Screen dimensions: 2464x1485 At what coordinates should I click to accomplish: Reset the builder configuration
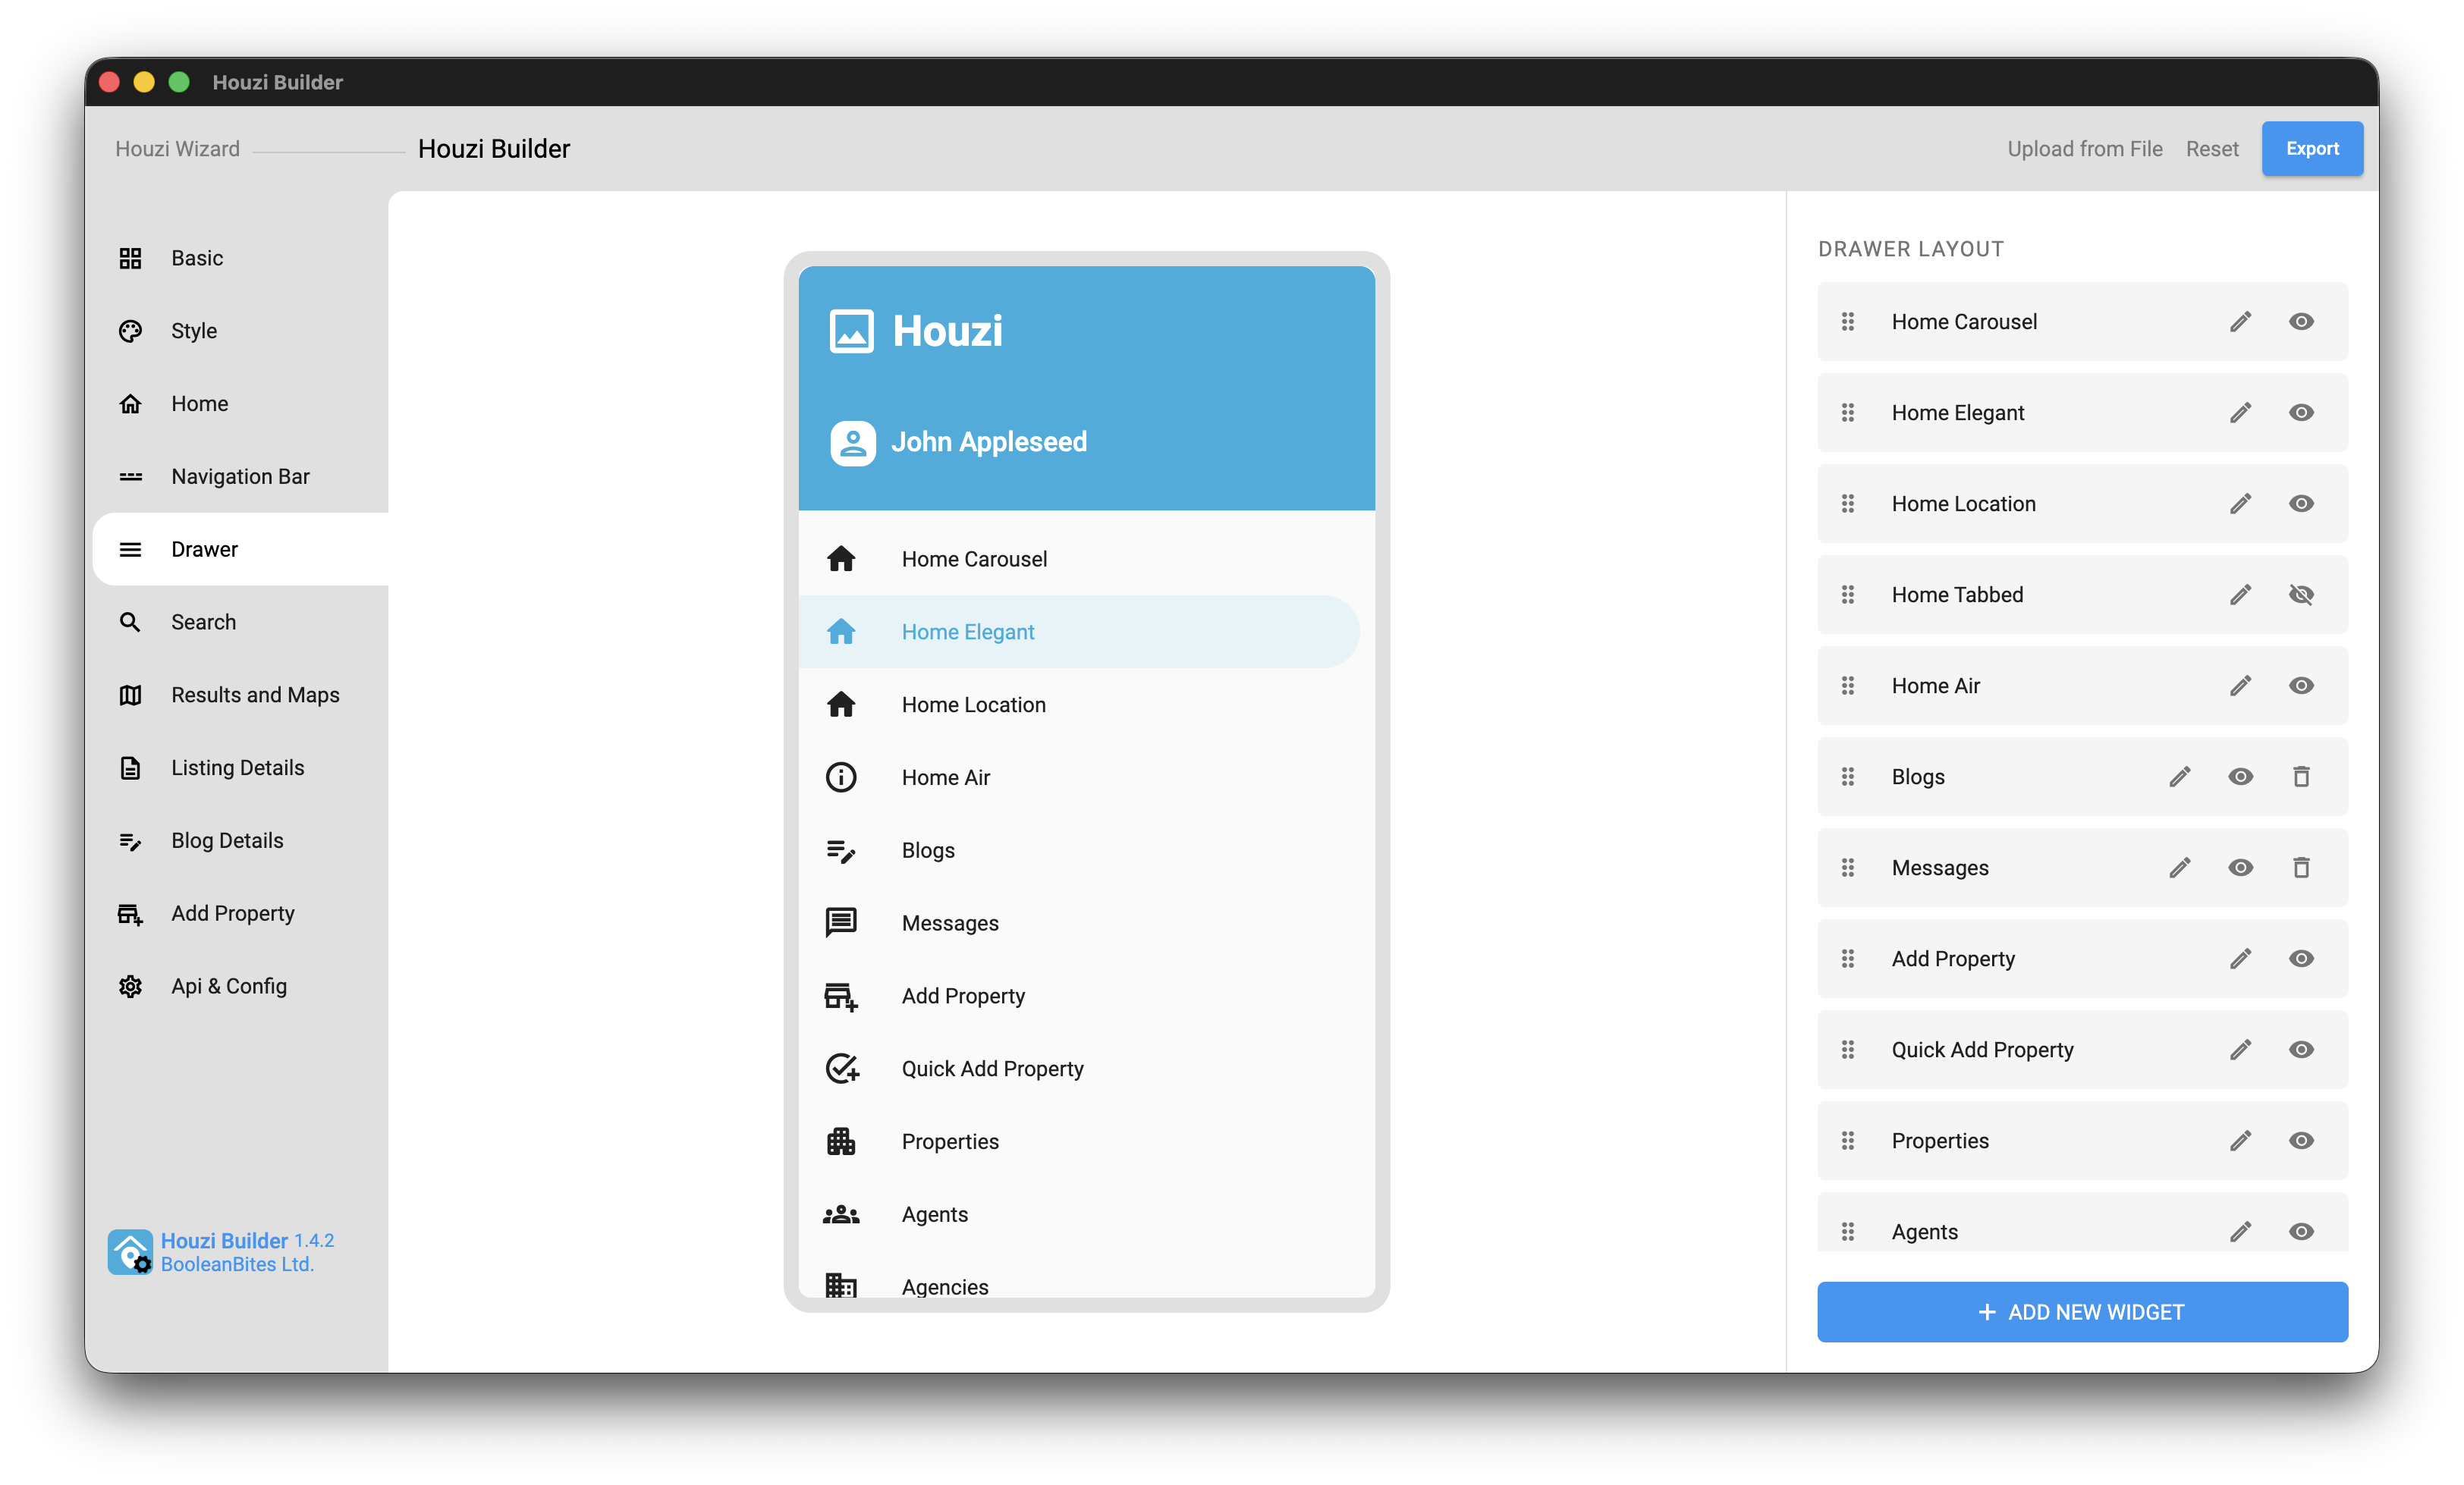coord(2211,148)
